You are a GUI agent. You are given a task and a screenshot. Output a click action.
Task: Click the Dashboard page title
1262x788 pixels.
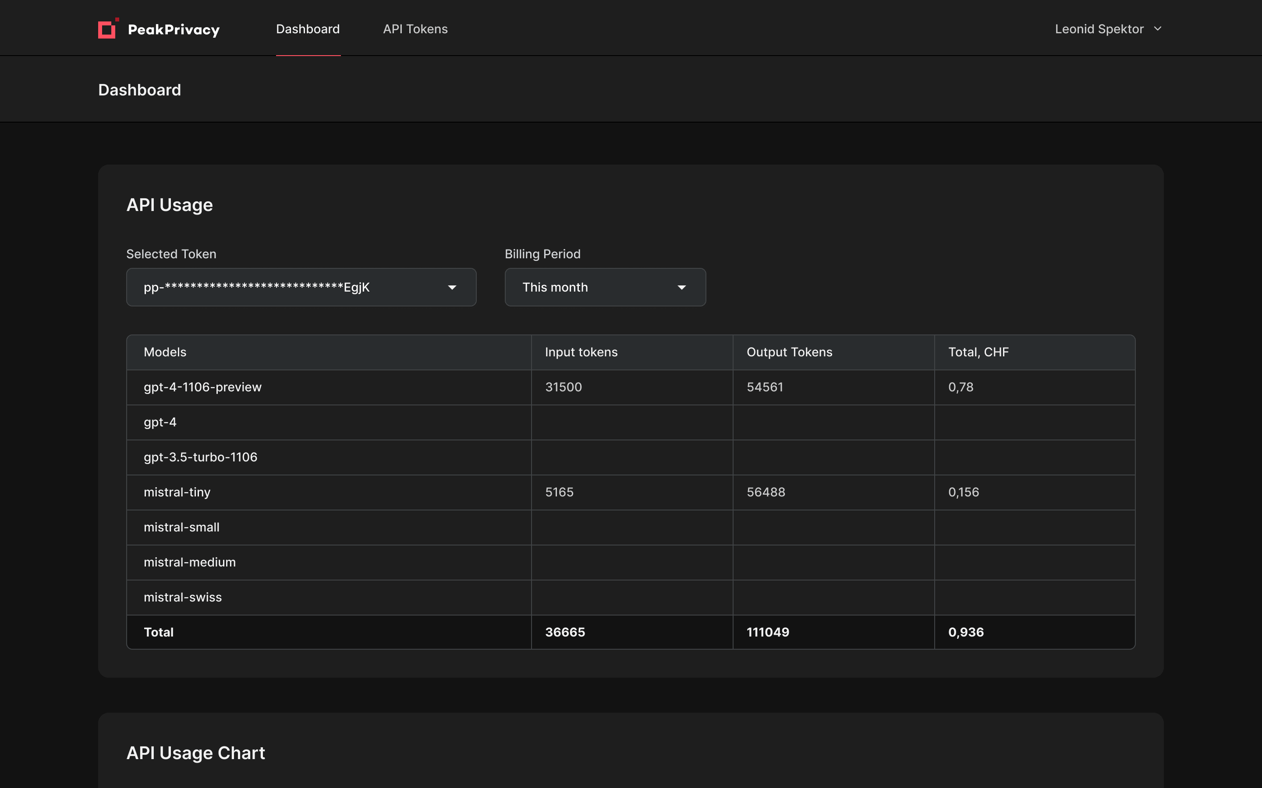[x=139, y=90]
